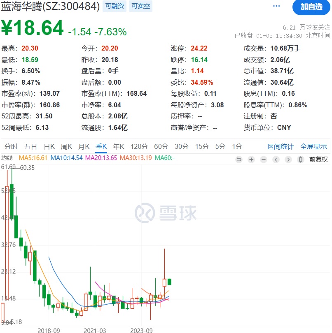Click 跌停 value 16.14

199,60
